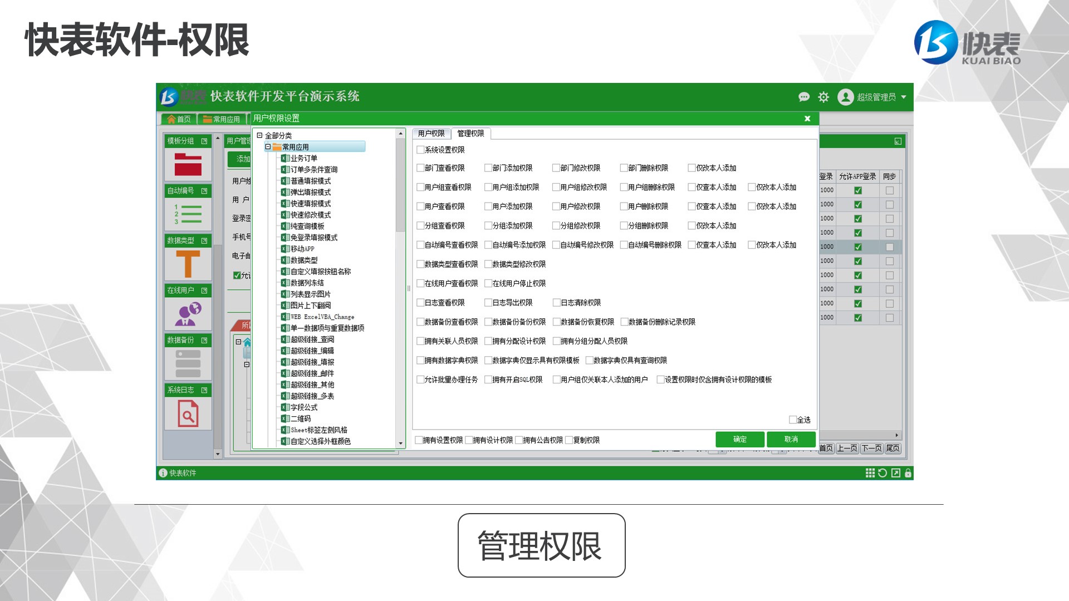Click the 确定 button
The height and width of the screenshot is (601, 1069).
(x=740, y=440)
